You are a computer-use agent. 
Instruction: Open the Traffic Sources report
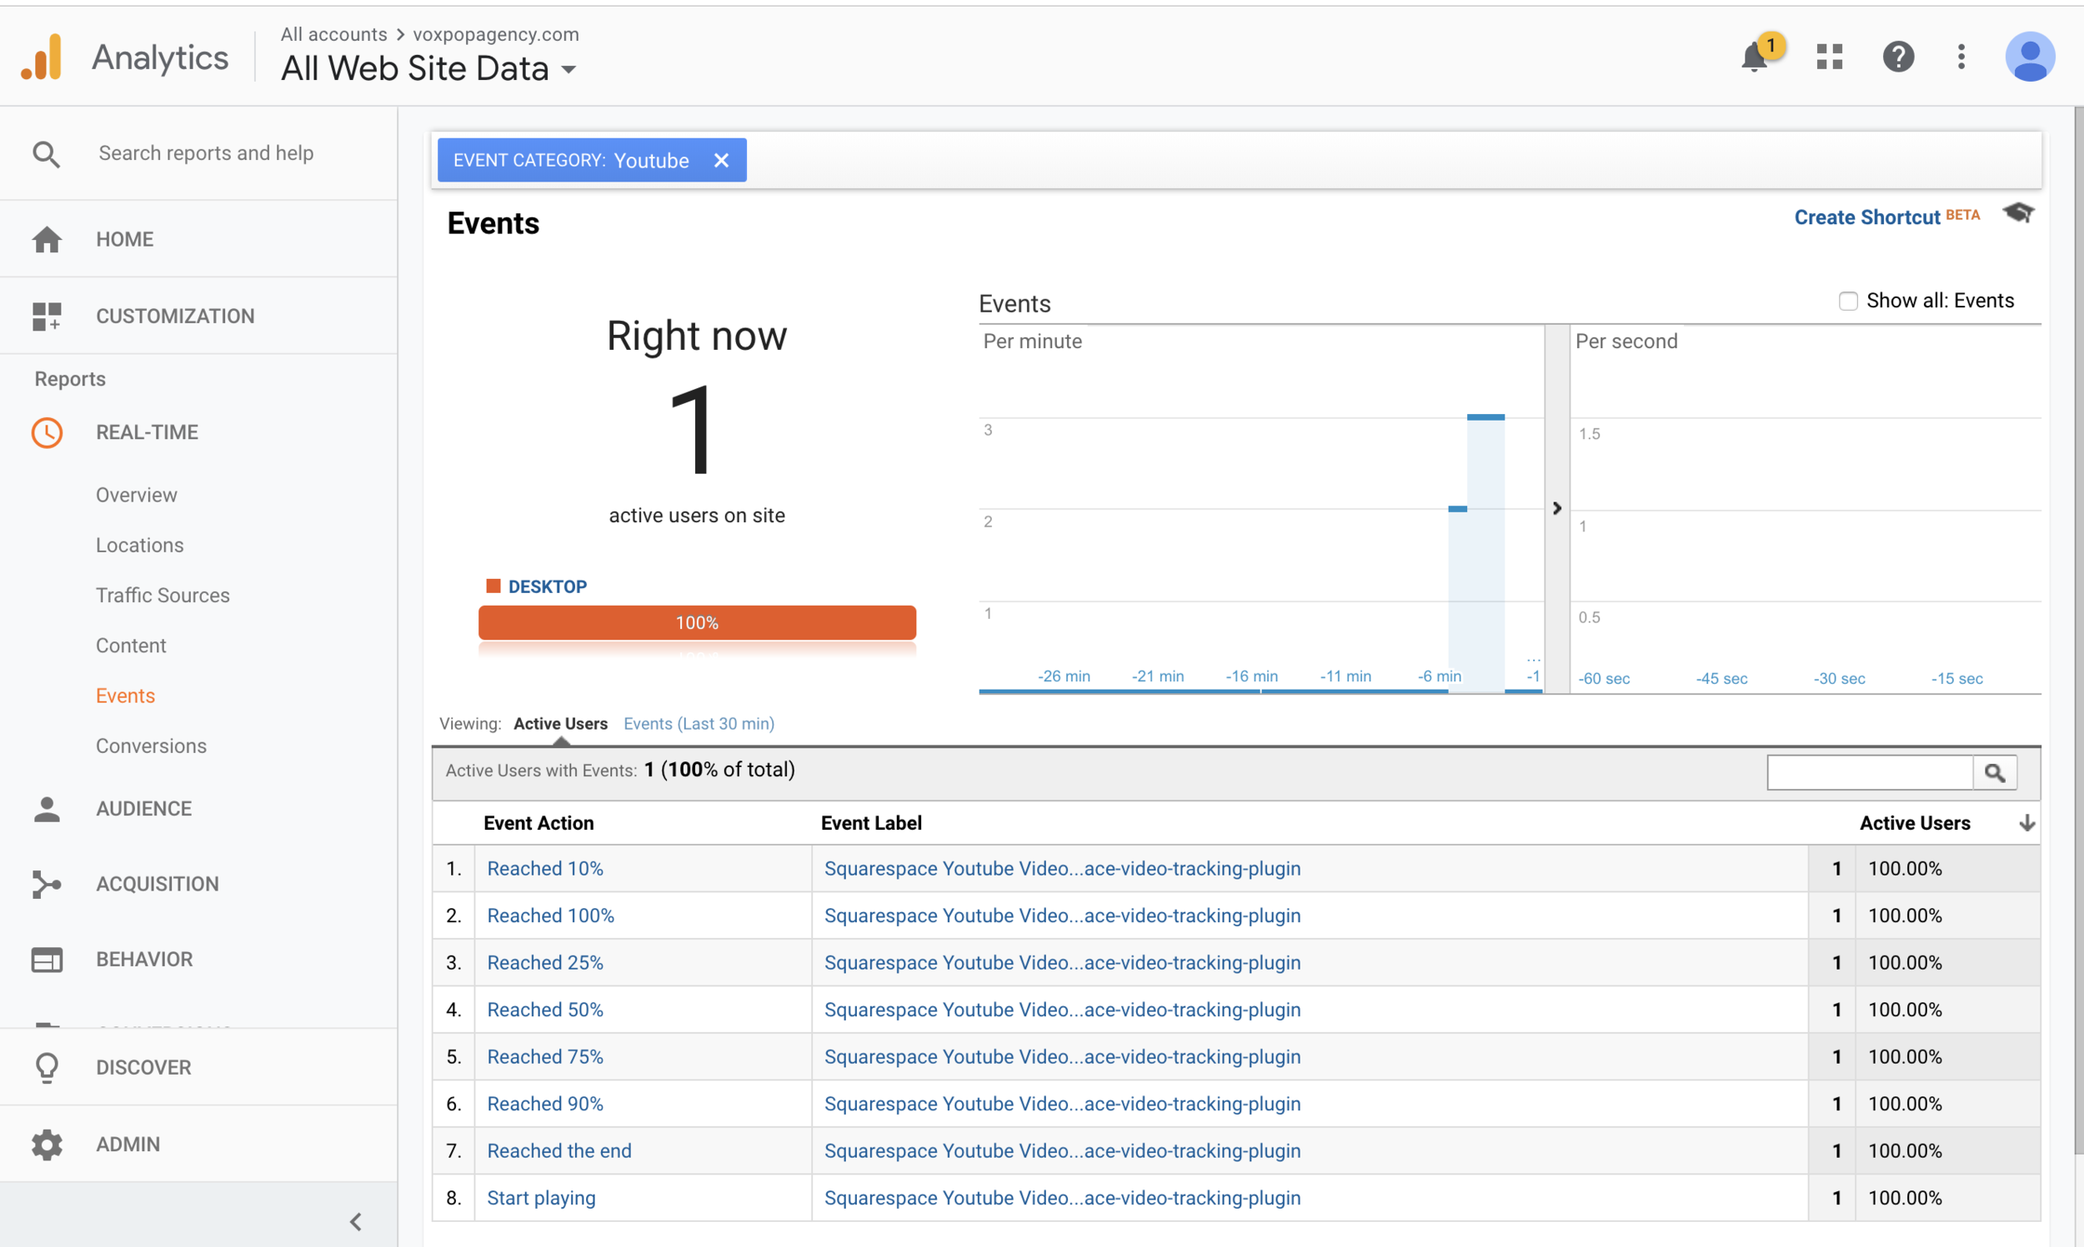tap(163, 596)
